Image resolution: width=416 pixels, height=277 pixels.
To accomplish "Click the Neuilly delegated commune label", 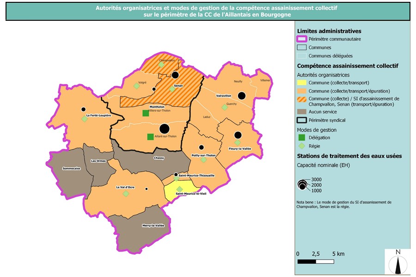I will 238,81.
